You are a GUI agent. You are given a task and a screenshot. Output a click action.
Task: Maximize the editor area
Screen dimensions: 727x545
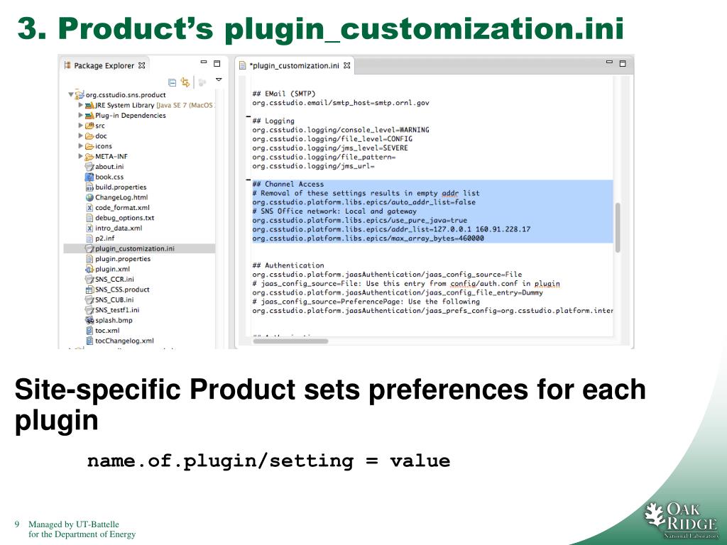[623, 63]
